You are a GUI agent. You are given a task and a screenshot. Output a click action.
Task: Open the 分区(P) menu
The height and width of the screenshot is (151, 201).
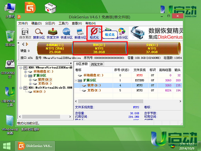pyautogui.click(x=50, y=23)
